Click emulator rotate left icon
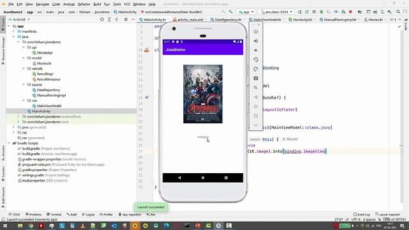 point(256,59)
